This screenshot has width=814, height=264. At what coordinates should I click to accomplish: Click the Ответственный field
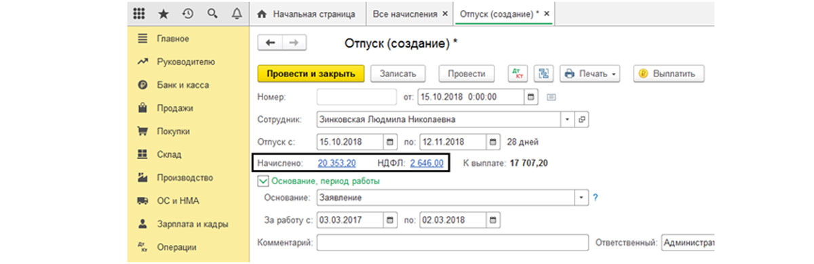[687, 242]
